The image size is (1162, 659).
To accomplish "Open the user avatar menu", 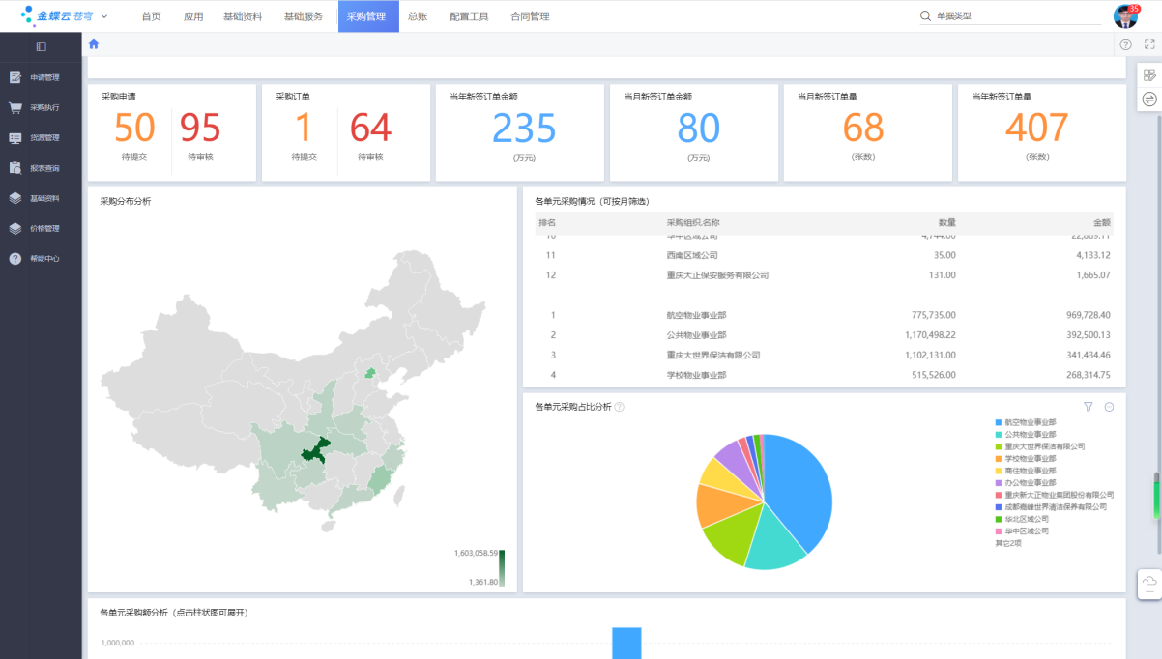I will click(x=1125, y=16).
